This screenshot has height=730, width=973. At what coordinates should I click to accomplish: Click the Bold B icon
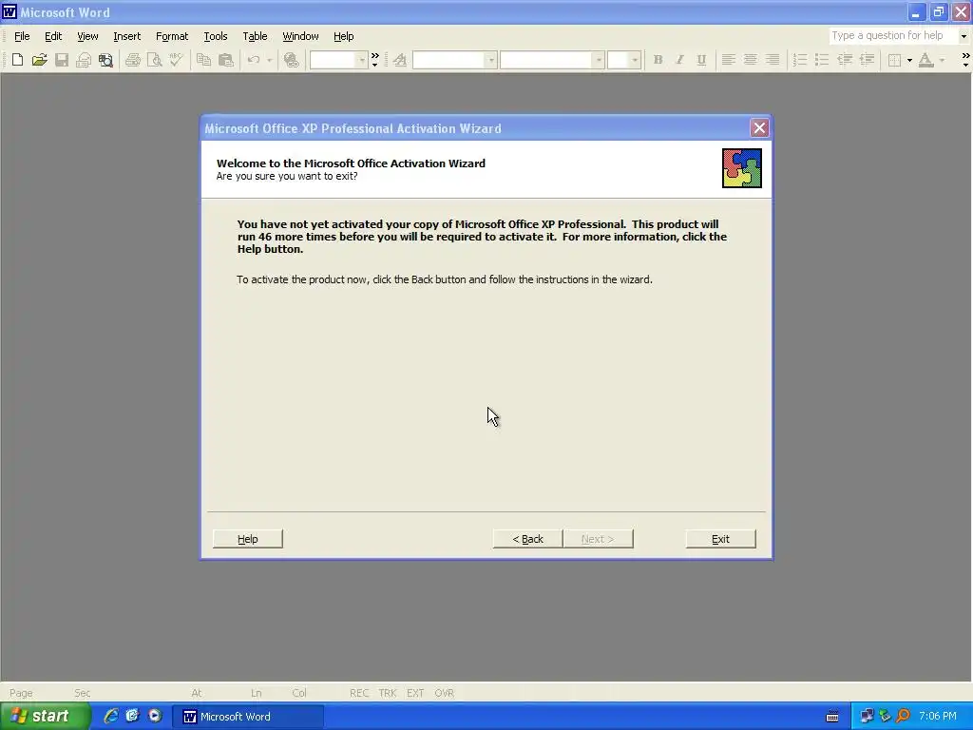[x=658, y=60]
